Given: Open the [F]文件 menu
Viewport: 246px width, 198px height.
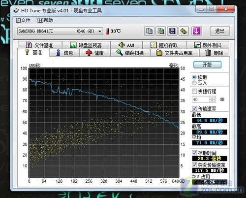Looking at the screenshot, I should click(23, 20).
